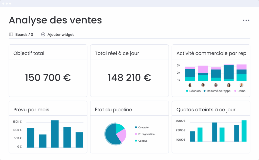Click the fourth bar in Prévu par mois
This screenshot has width=259, height=160.
67,137
